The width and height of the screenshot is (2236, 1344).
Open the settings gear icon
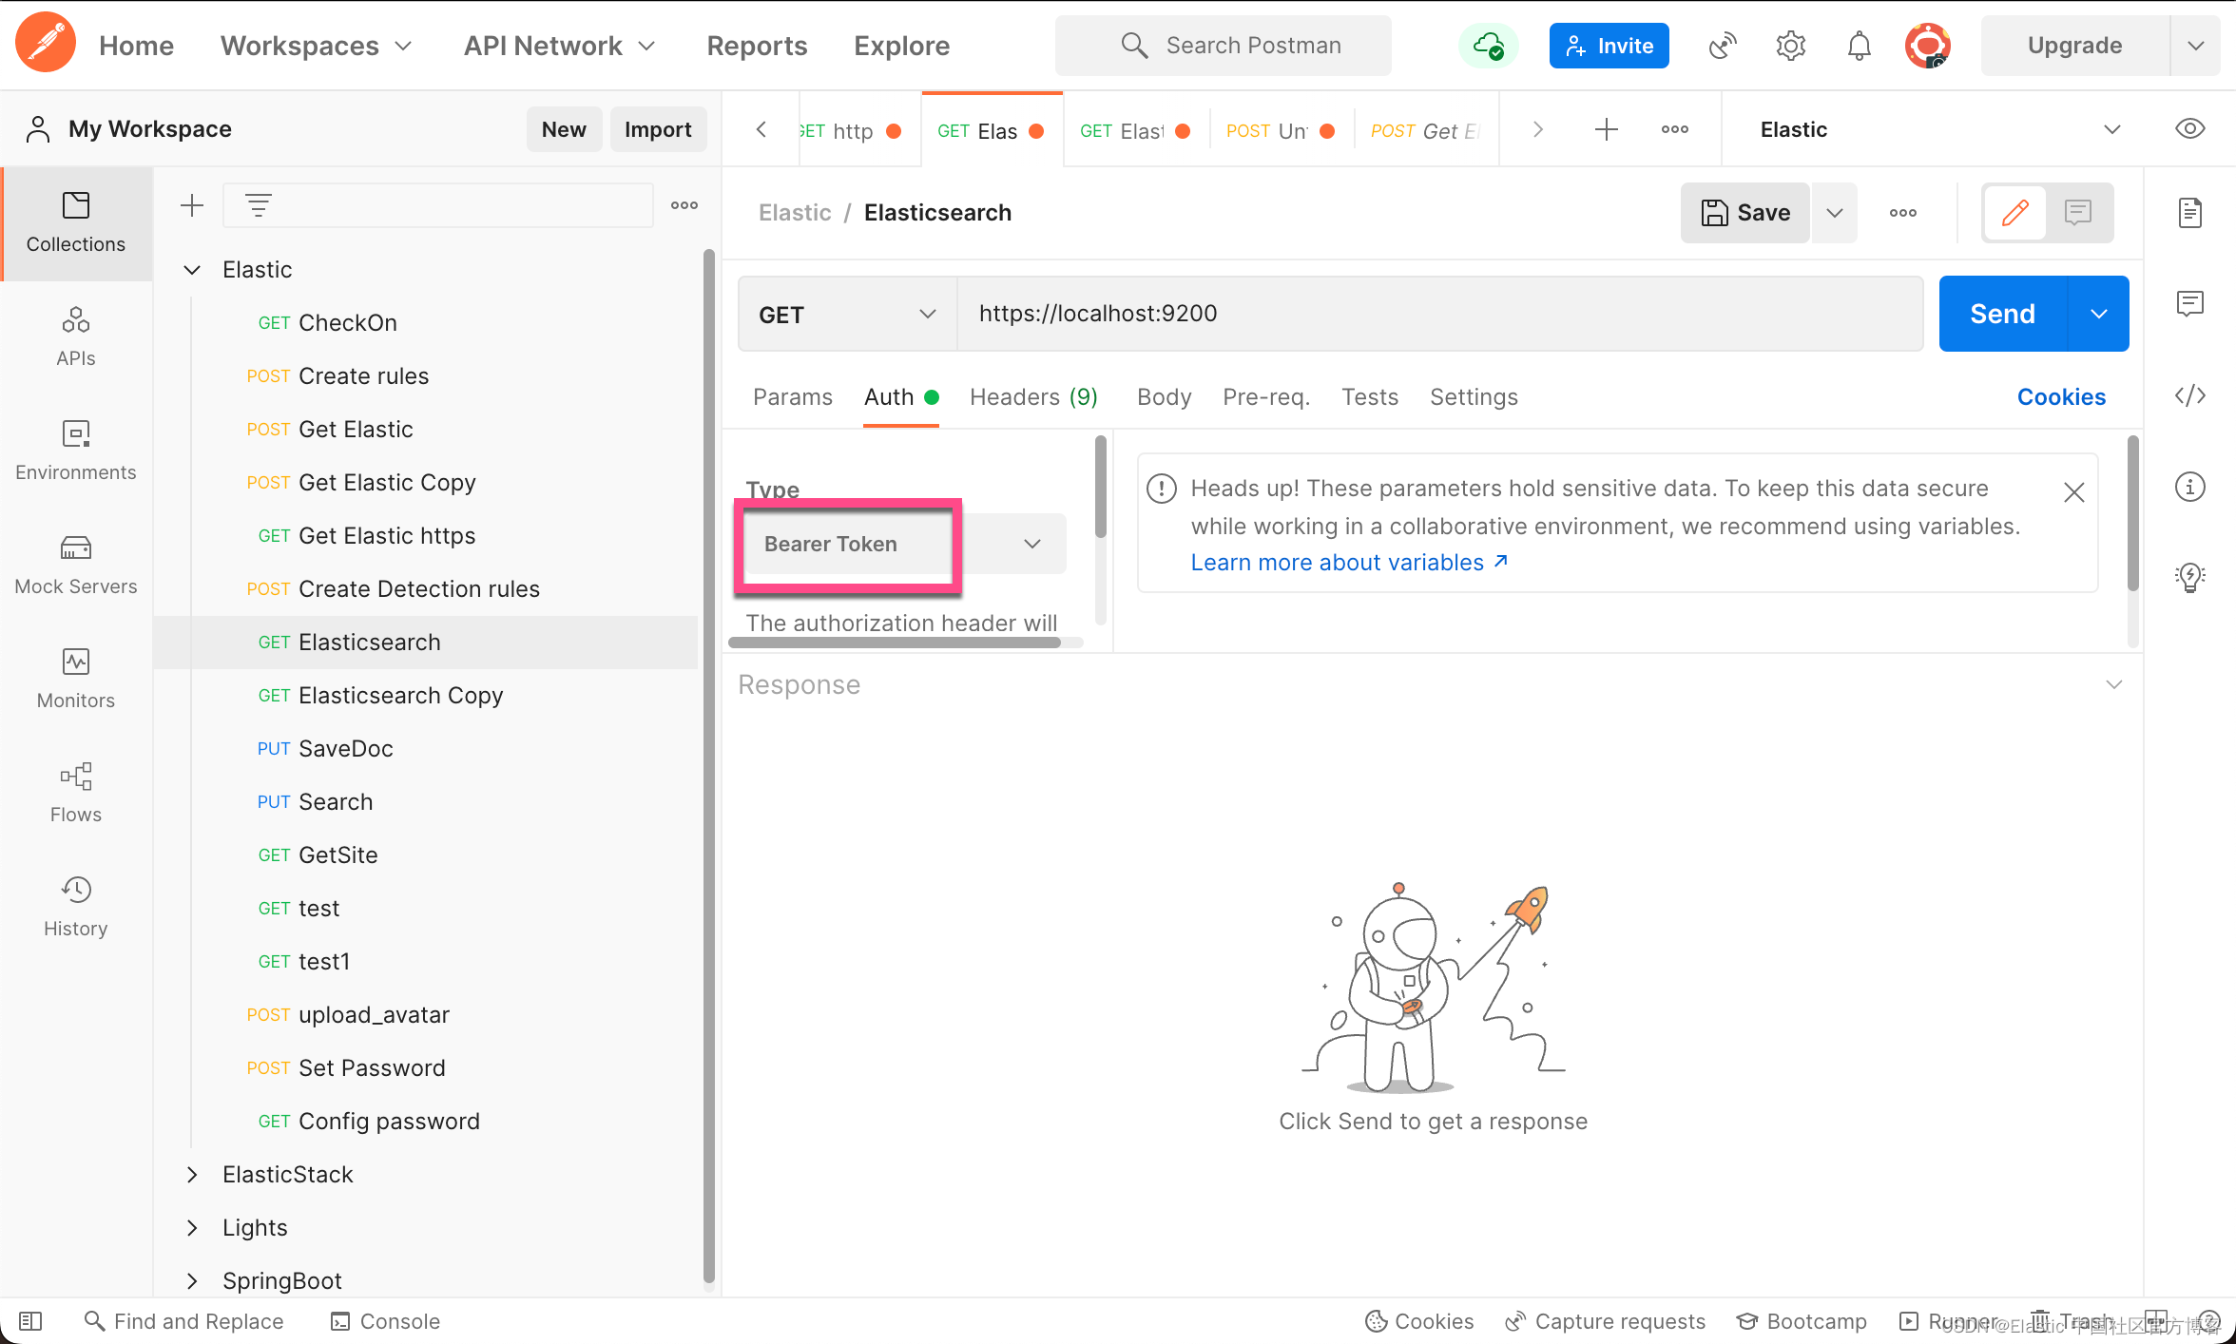tap(1790, 46)
